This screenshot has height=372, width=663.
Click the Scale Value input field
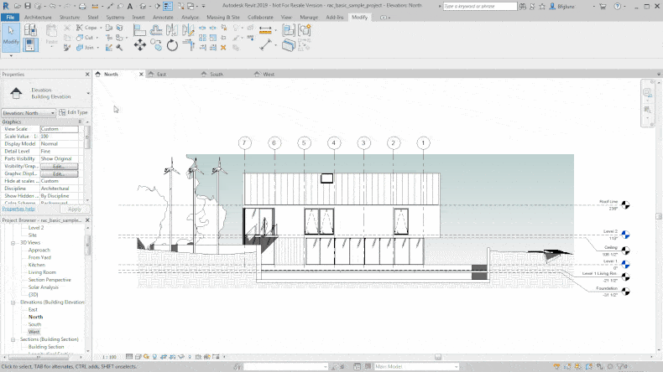pyautogui.click(x=60, y=137)
